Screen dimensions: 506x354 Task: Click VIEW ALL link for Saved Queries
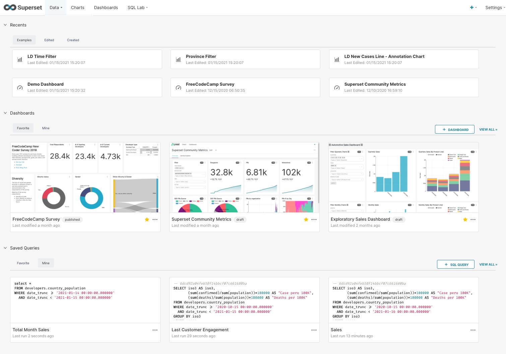coord(488,265)
